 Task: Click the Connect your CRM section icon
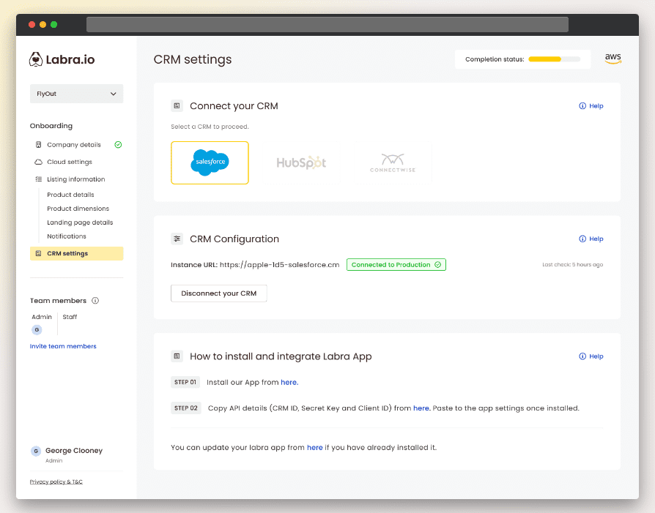coord(177,106)
